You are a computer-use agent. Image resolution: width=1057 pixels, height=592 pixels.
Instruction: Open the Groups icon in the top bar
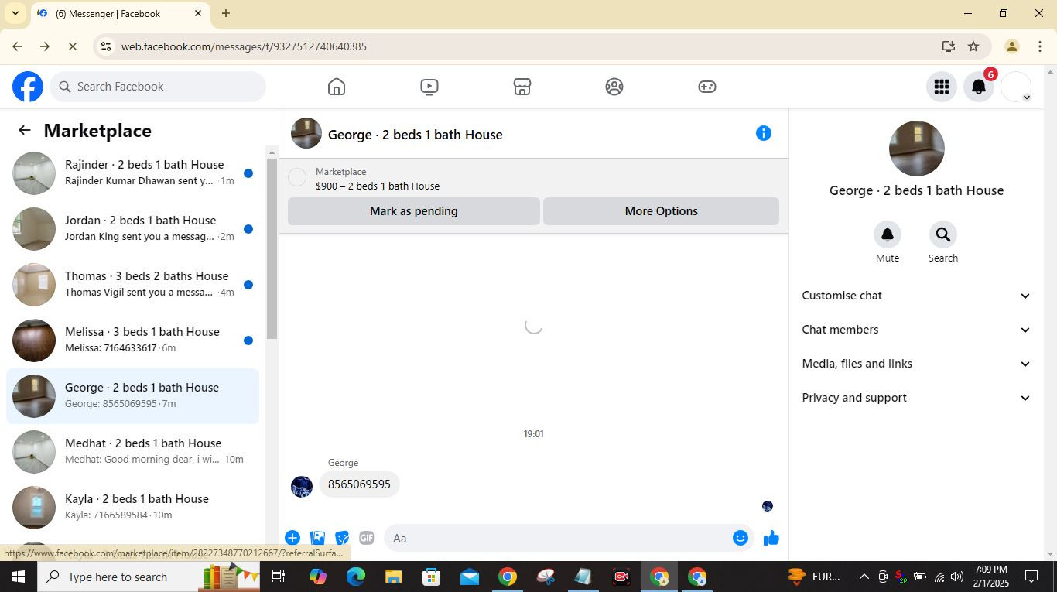(614, 87)
